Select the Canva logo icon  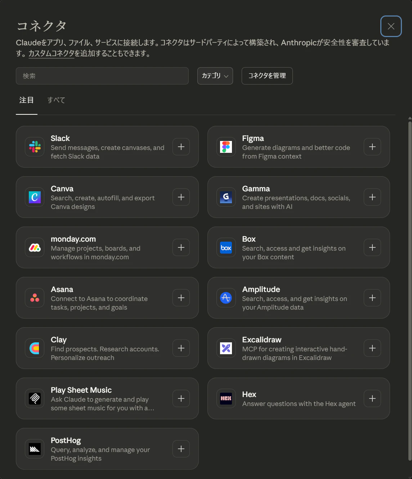point(35,197)
